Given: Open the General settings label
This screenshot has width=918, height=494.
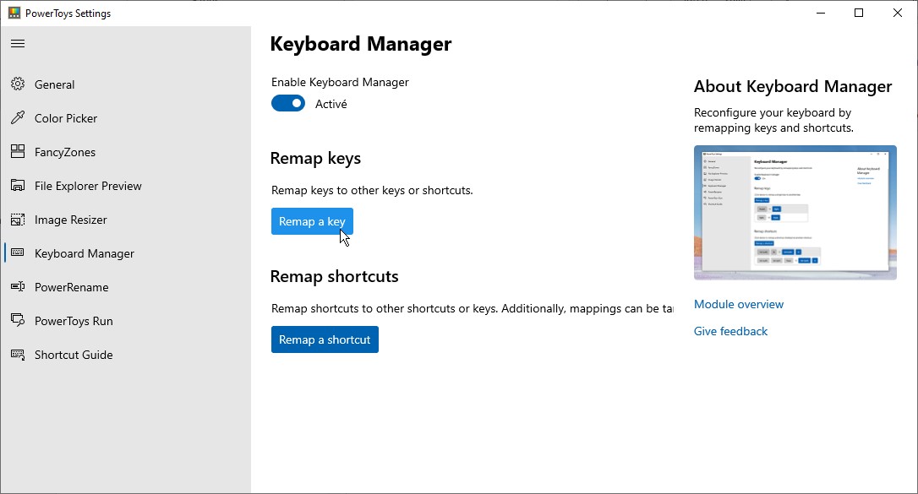Looking at the screenshot, I should 54,84.
